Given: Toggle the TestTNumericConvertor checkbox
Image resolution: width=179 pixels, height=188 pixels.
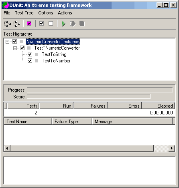Looking at the screenshot, I should tap(22, 48).
